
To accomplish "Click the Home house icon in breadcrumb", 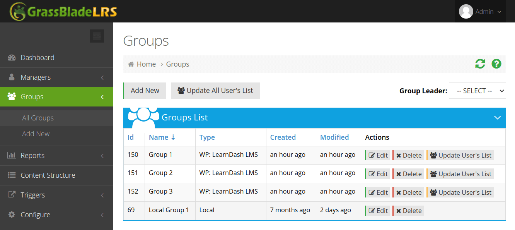I will tap(131, 64).
